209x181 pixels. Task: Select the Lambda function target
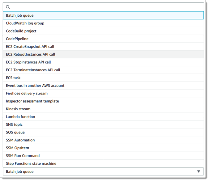tap(20, 117)
